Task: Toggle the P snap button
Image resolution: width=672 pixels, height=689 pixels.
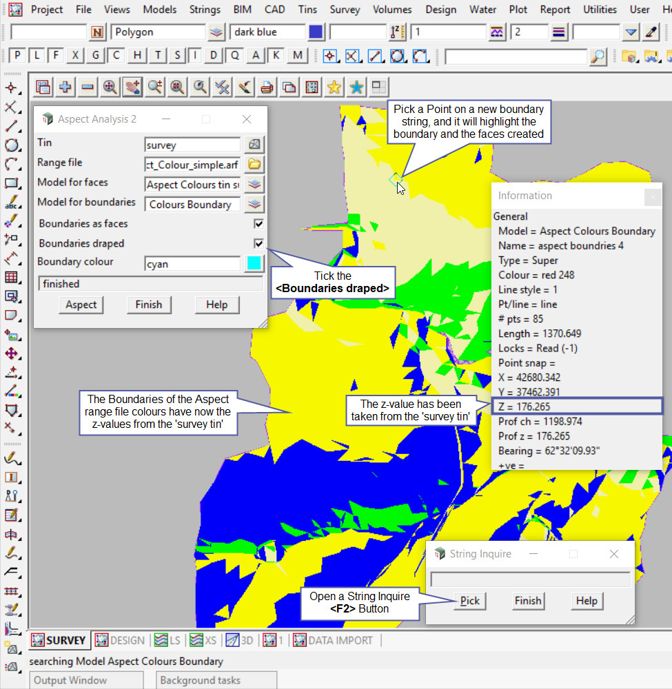Action: (17, 56)
